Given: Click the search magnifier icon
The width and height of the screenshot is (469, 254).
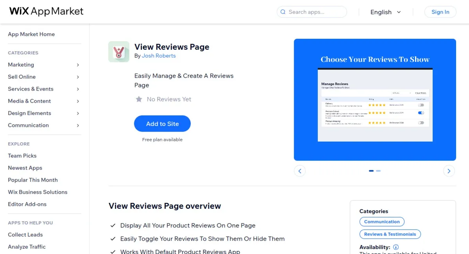Looking at the screenshot, I should (283, 12).
